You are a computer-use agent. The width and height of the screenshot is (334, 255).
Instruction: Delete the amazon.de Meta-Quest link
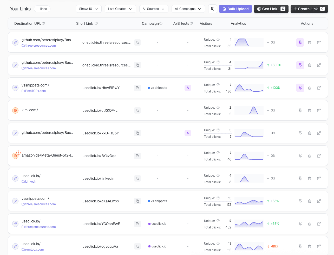pos(310,156)
